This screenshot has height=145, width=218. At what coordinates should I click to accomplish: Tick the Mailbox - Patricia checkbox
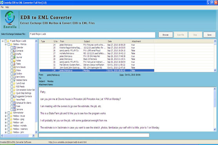pos(9,44)
